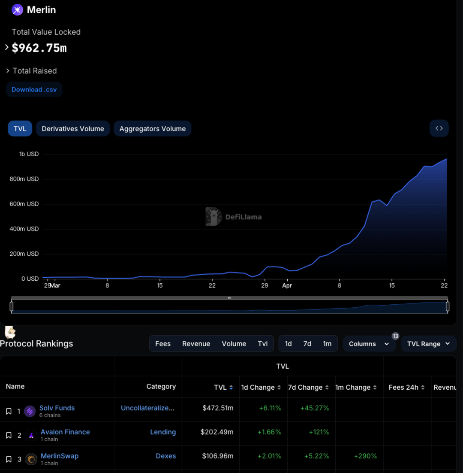This screenshot has width=463, height=473.
Task: Toggle the 7d time period filter
Action: [x=307, y=343]
